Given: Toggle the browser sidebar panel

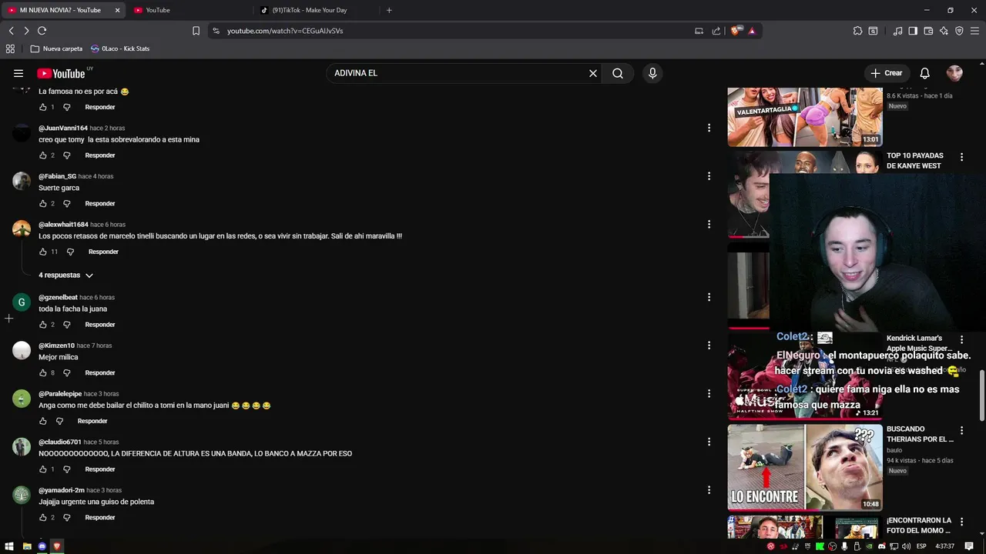Looking at the screenshot, I should (913, 31).
